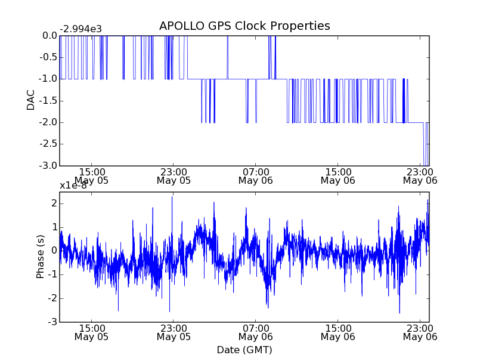Viewport: 477px width, 358px height.
Task: Click "15:00 May 06" tick under Phase plot
Action: pyautogui.click(x=338, y=333)
